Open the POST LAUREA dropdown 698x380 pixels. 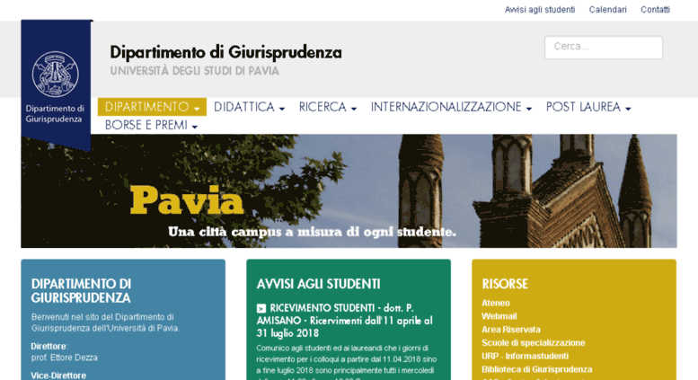(x=588, y=107)
